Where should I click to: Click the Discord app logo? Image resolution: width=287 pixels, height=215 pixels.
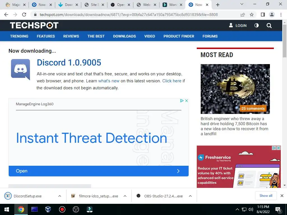pos(20,69)
